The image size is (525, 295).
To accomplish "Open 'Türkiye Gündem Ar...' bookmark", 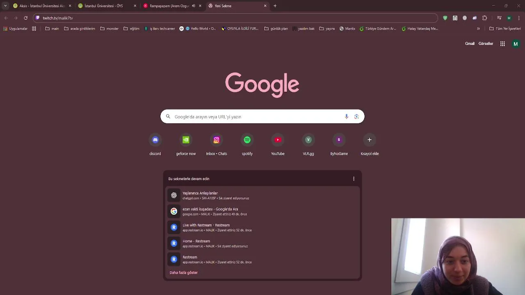I will tap(378, 29).
